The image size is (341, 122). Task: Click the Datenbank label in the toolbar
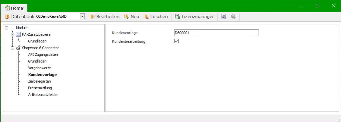coord(23,17)
